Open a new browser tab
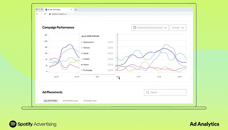 pyautogui.click(x=76, y=10)
